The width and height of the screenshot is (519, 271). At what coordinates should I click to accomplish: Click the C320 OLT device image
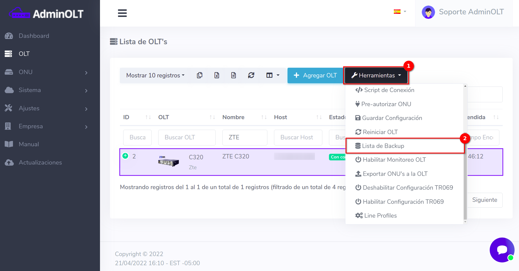click(168, 161)
